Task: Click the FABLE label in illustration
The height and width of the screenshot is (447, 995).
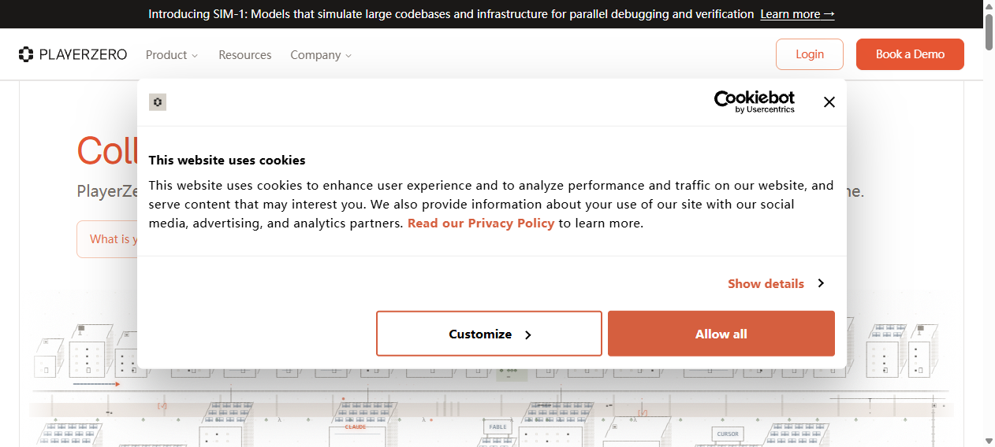Action: [x=497, y=427]
